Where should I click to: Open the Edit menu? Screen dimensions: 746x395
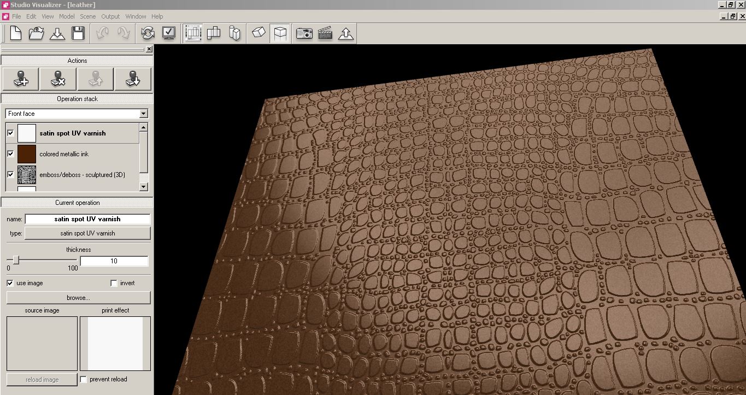pos(31,16)
